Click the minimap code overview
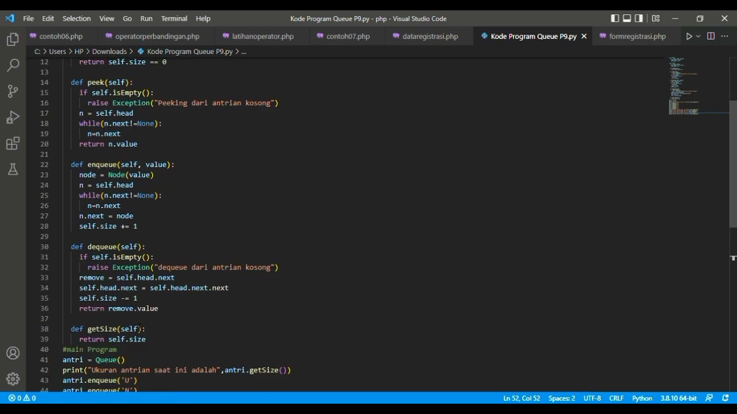 click(x=698, y=86)
